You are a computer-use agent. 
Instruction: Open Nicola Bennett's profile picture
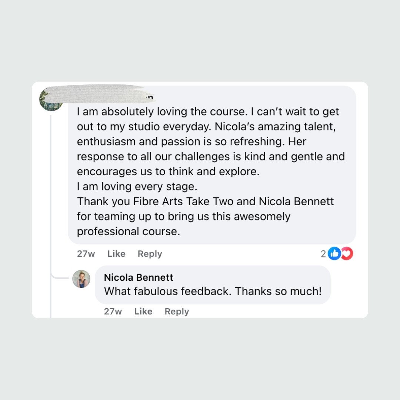tap(81, 279)
